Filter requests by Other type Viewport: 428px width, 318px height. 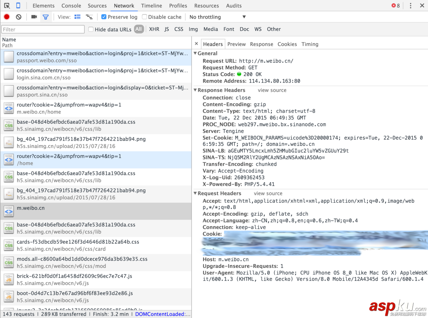coord(274,29)
